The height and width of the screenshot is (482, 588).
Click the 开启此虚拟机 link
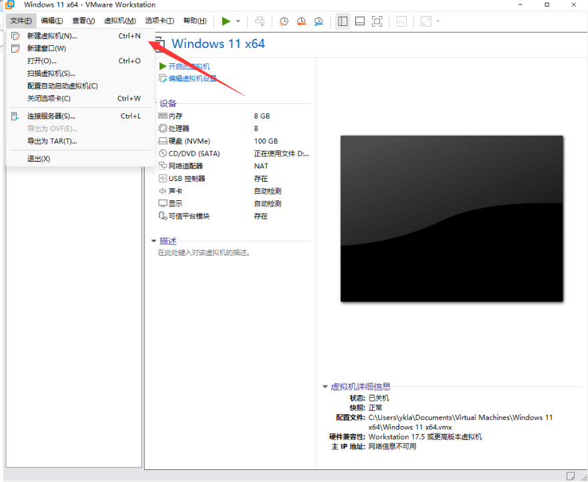coord(189,67)
